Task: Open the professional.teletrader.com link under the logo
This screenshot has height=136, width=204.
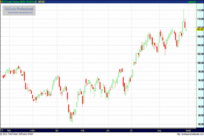Action: coord(20,13)
